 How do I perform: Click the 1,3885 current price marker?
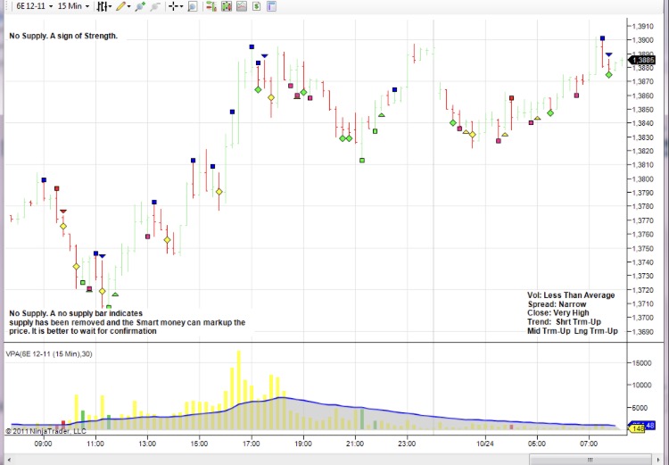click(644, 60)
